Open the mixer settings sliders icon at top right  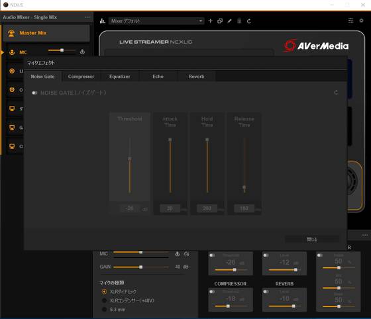coord(350,21)
